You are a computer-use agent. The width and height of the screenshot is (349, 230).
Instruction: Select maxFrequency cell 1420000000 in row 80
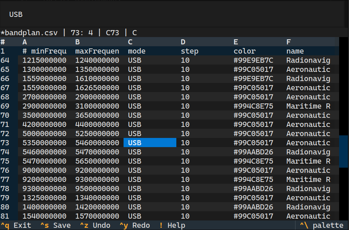tap(97, 207)
